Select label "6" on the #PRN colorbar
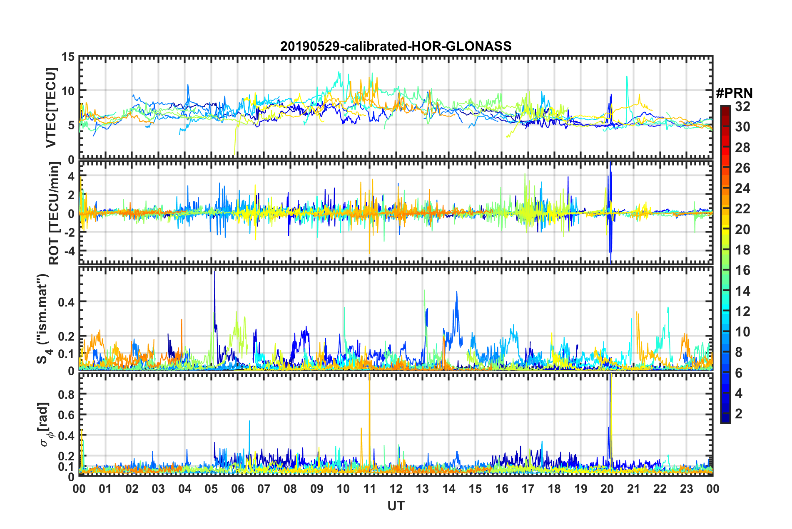 click(x=739, y=373)
